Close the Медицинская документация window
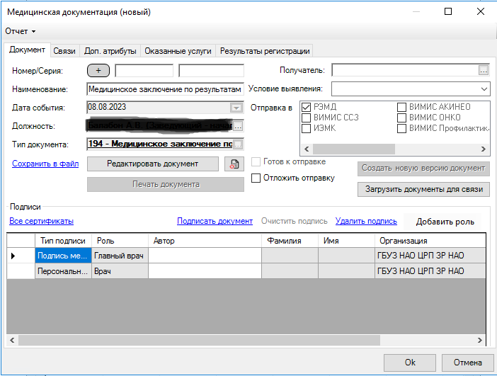This screenshot has height=376, width=497. pos(481,12)
